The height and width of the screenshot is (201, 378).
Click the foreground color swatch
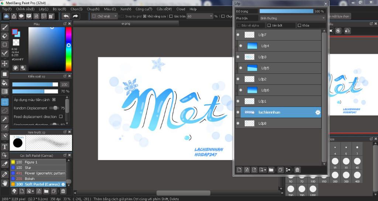tap(15, 32)
